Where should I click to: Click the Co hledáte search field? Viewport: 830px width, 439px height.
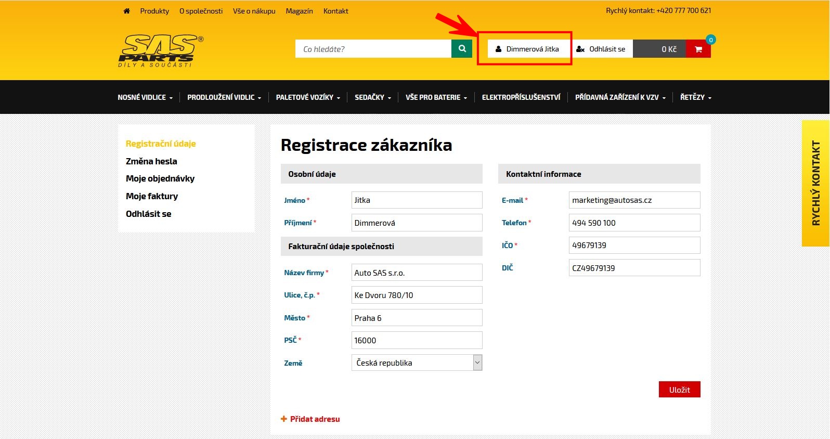pyautogui.click(x=373, y=49)
